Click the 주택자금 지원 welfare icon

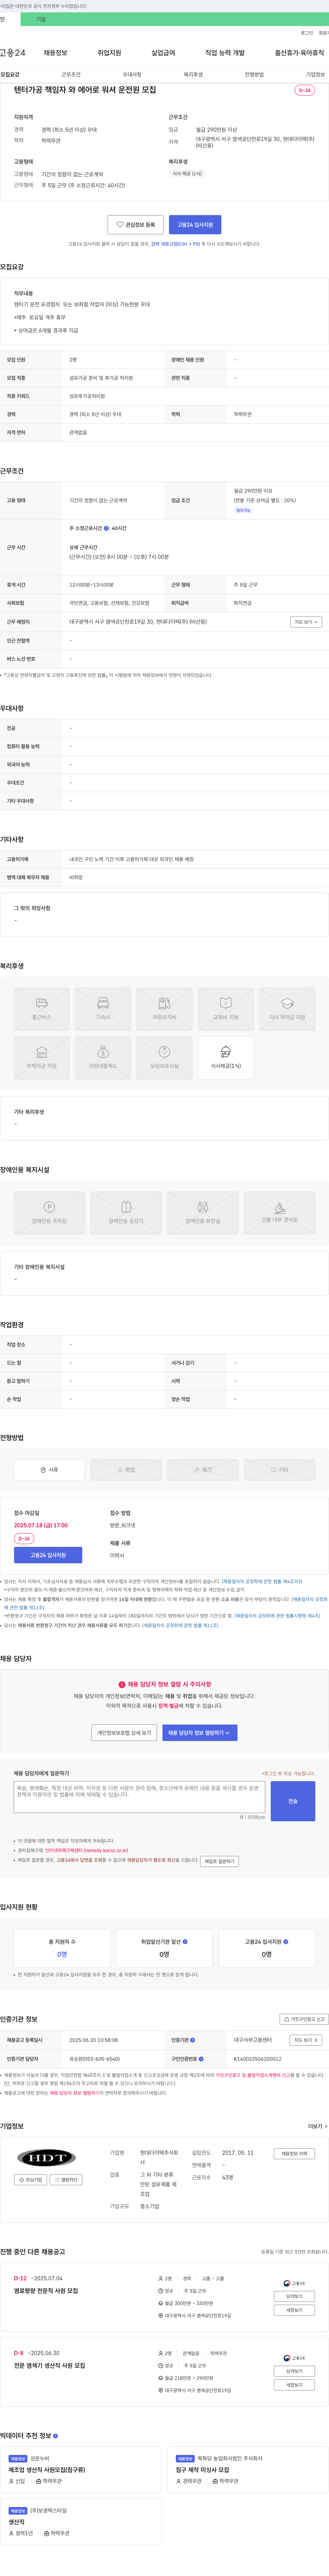[x=42, y=1058]
